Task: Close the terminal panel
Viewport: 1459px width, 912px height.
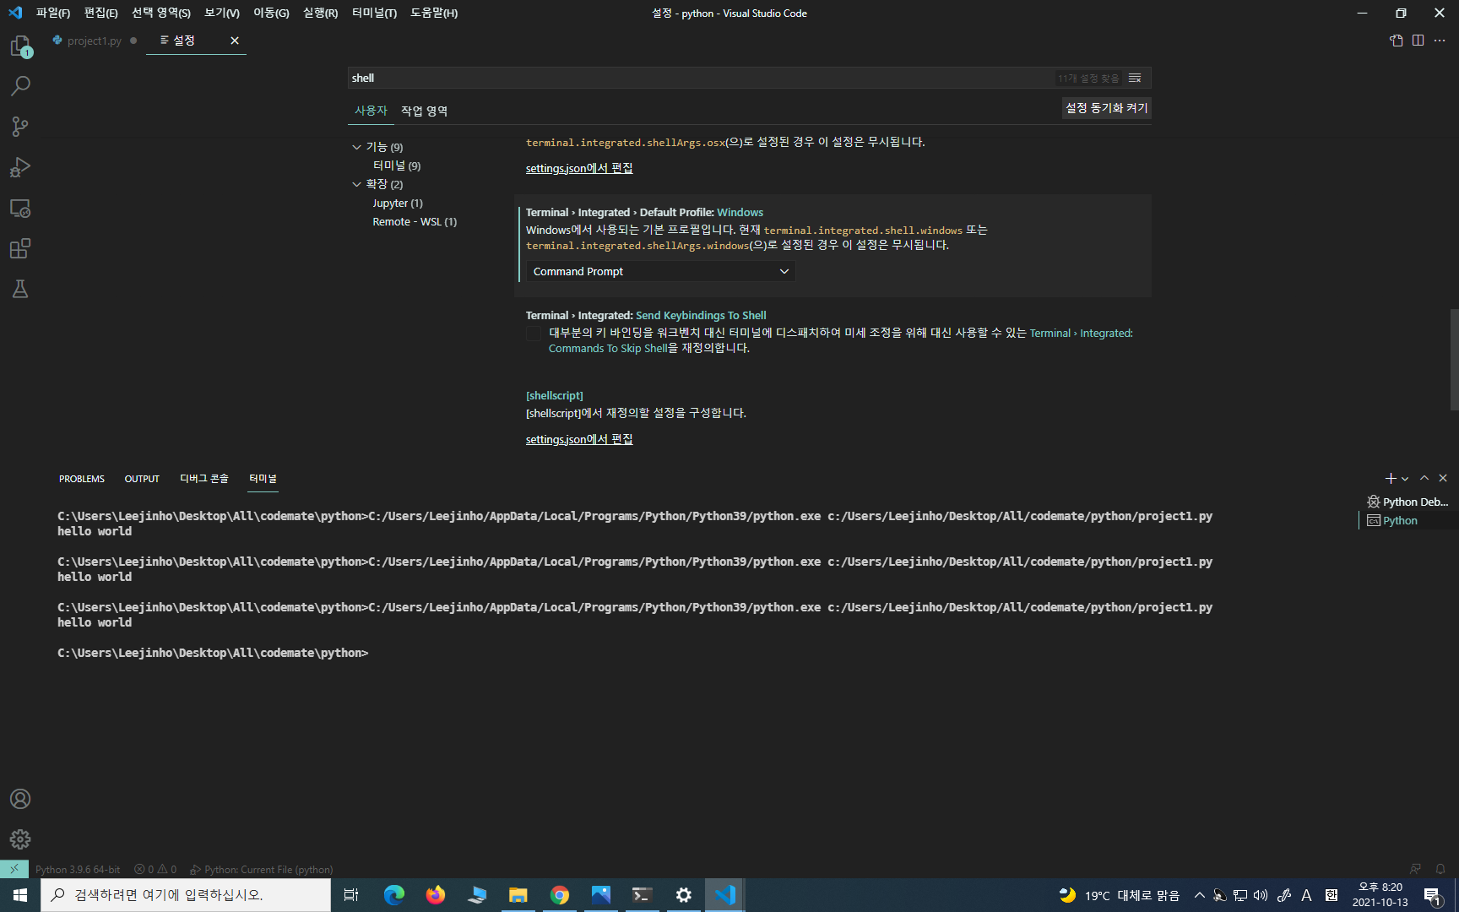Action: (x=1443, y=478)
